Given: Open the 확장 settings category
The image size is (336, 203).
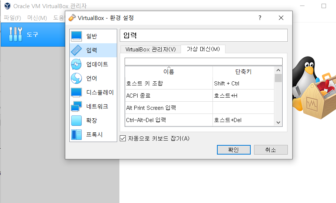Looking at the screenshot, I should 93,121.
